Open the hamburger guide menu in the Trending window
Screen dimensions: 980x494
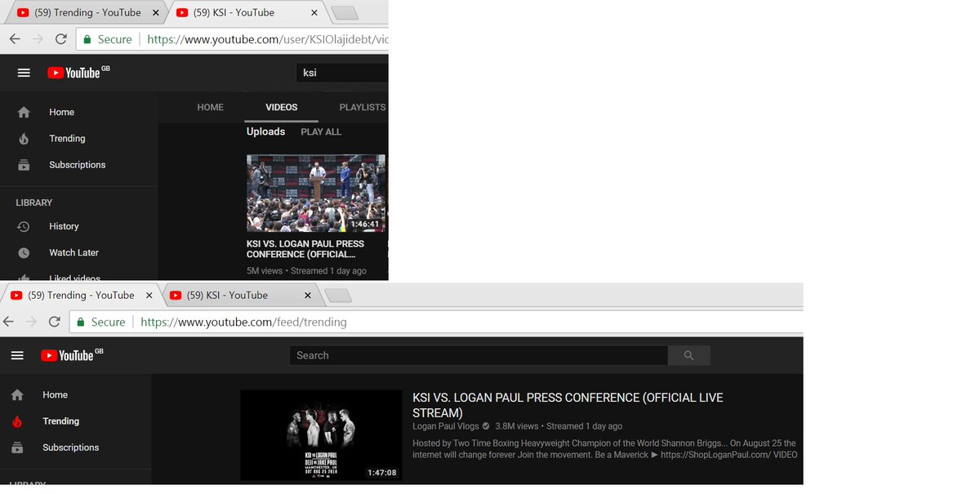pyautogui.click(x=17, y=355)
